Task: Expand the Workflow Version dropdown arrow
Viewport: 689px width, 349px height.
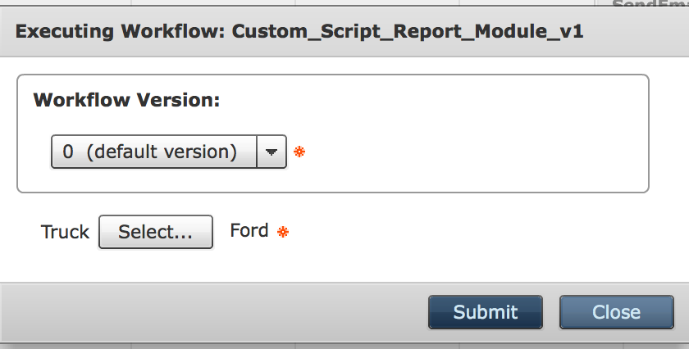Action: point(271,152)
